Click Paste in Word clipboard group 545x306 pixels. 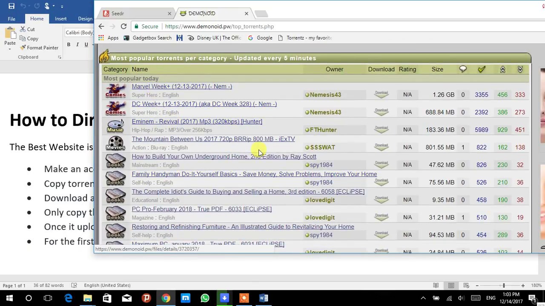tap(10, 37)
